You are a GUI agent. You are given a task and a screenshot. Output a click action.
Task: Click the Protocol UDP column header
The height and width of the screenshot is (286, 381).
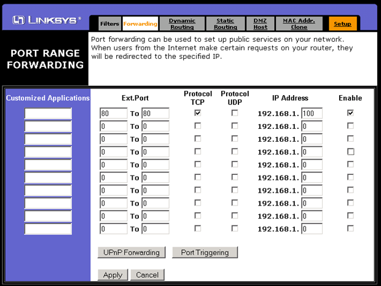[235, 98]
